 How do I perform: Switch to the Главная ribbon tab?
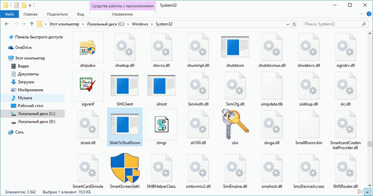pos(30,14)
